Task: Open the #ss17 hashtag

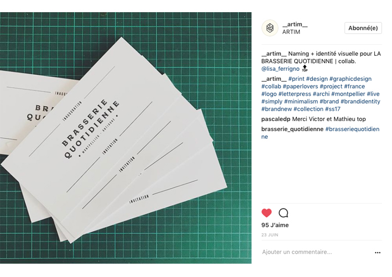Action: (333, 109)
